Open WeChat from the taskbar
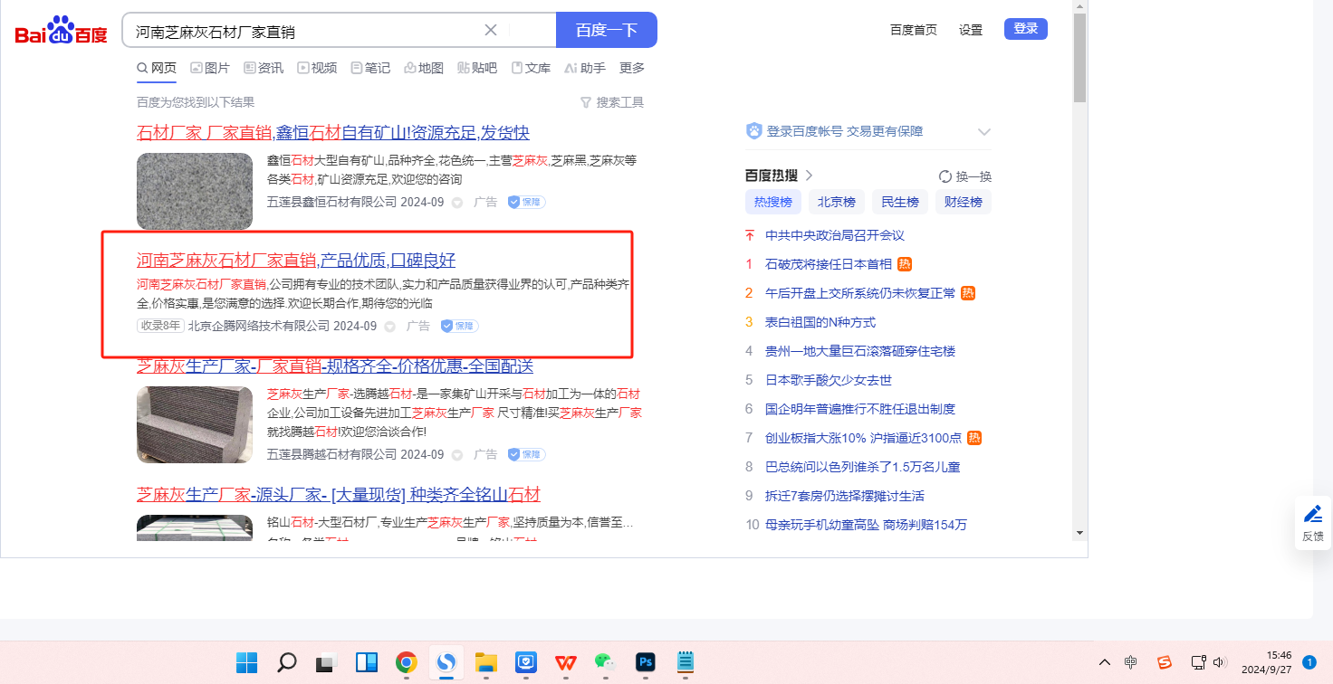 coord(605,662)
